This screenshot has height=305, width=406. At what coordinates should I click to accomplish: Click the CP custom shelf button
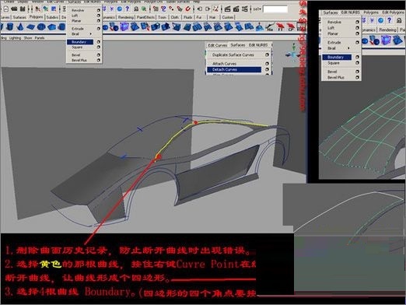[x=290, y=27]
